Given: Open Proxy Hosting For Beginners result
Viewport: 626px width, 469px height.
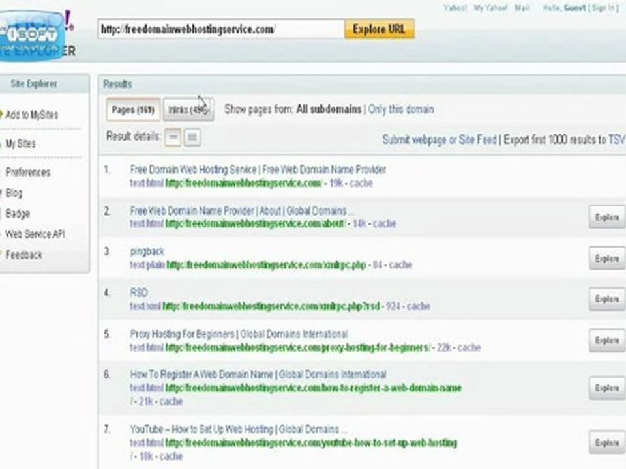Looking at the screenshot, I should tap(239, 334).
